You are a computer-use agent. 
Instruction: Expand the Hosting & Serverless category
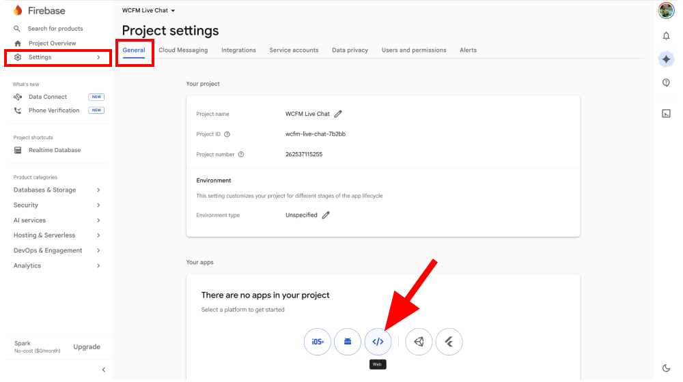coord(57,235)
